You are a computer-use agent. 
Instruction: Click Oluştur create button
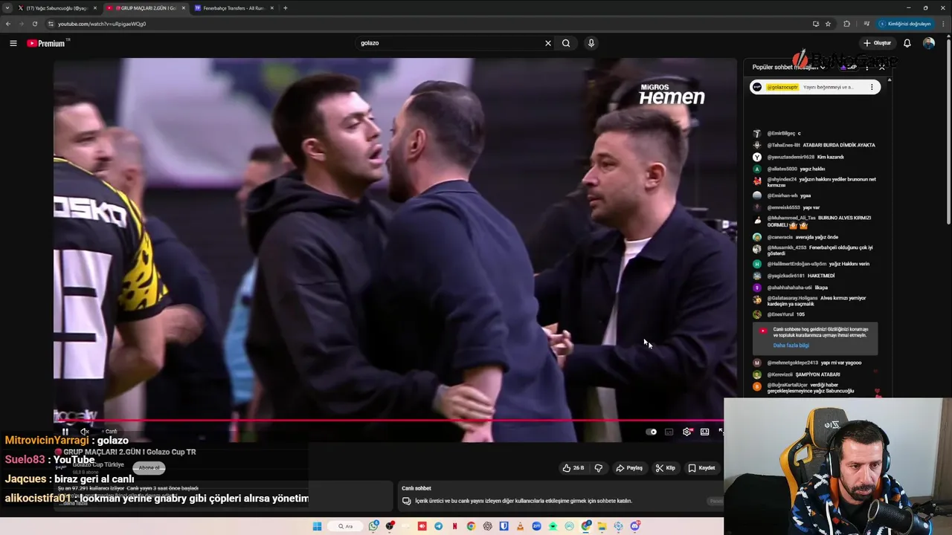coord(877,43)
